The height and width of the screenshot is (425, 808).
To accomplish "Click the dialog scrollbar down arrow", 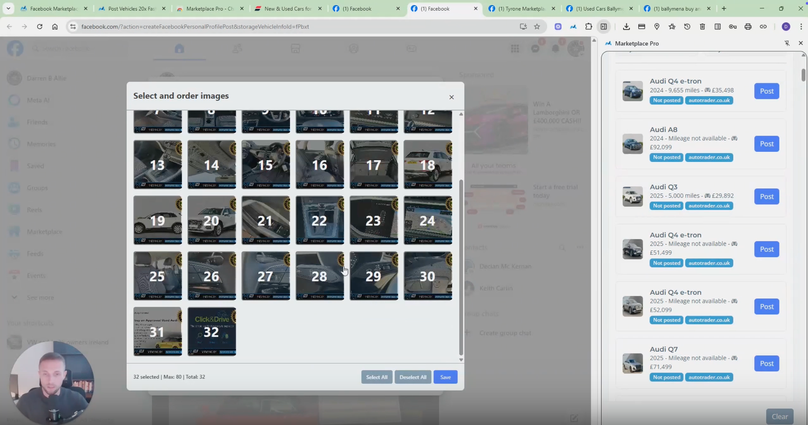I will click(461, 360).
